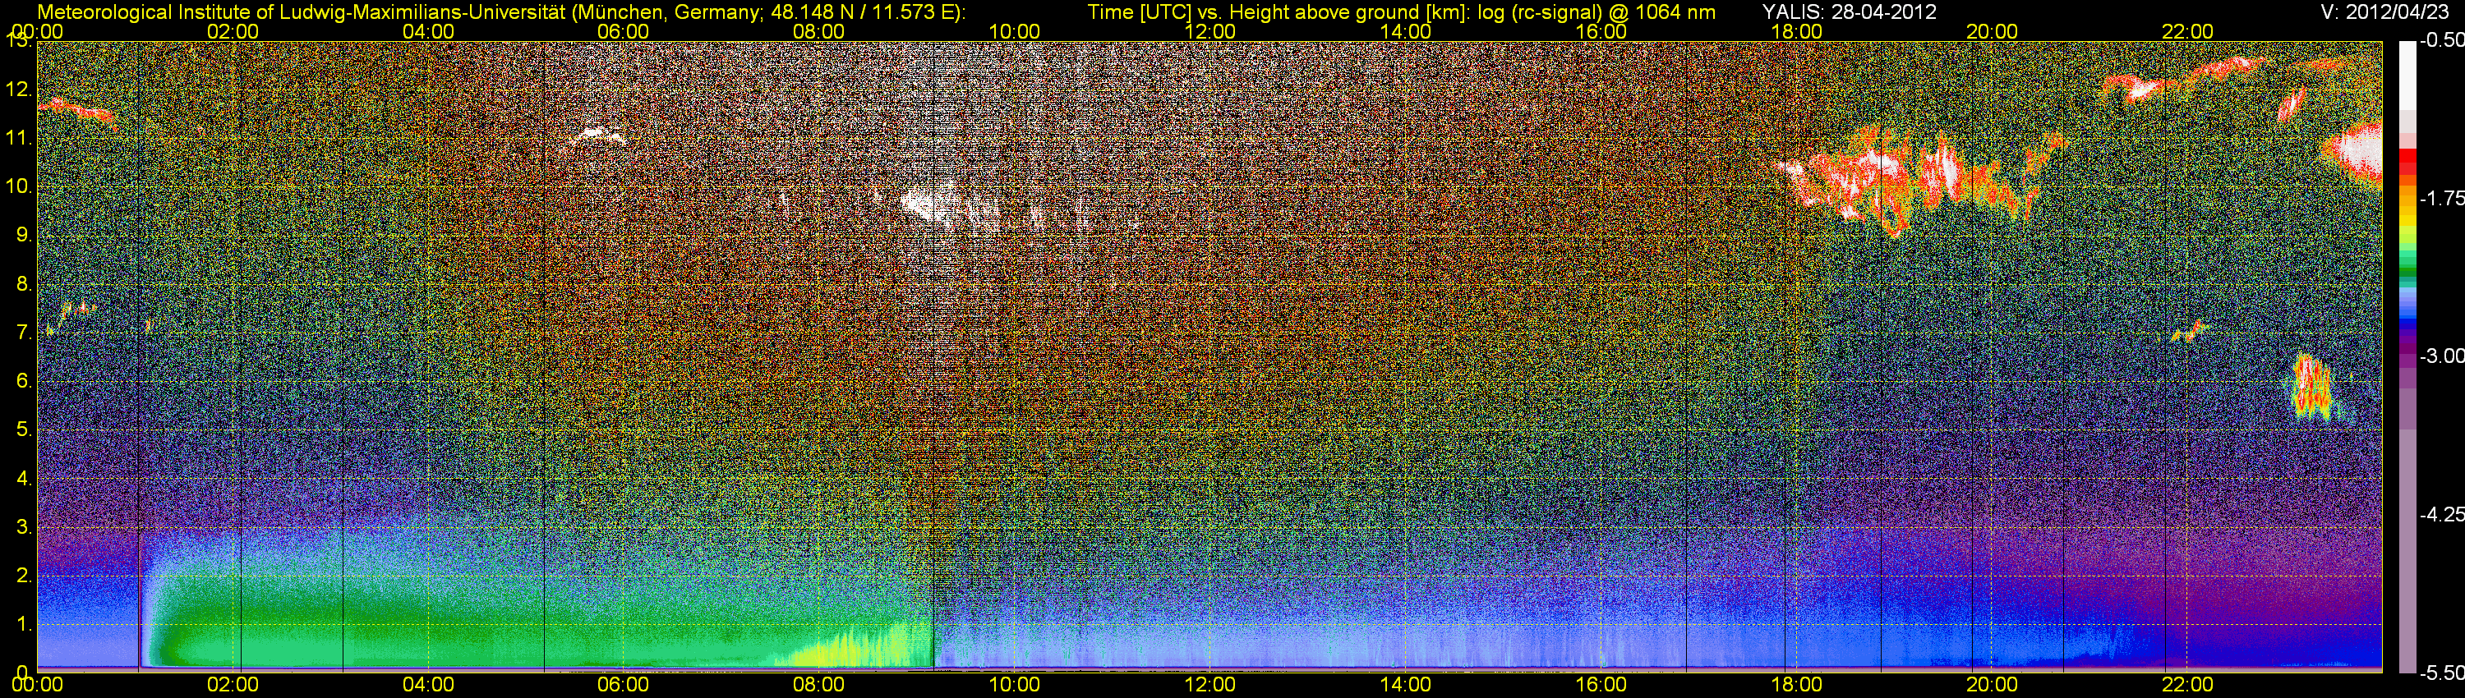The width and height of the screenshot is (2465, 698).
Task: Click the 12:00 label on the bottom time axis
Action: tap(1210, 685)
